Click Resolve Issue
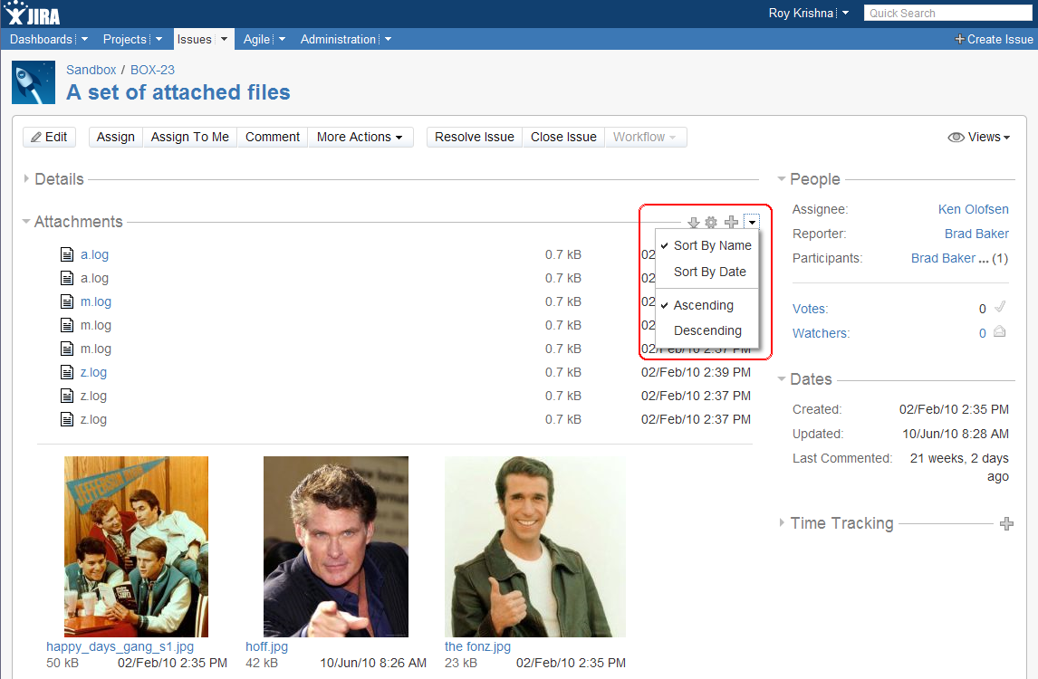Screen dimensions: 1038x679 475,137
